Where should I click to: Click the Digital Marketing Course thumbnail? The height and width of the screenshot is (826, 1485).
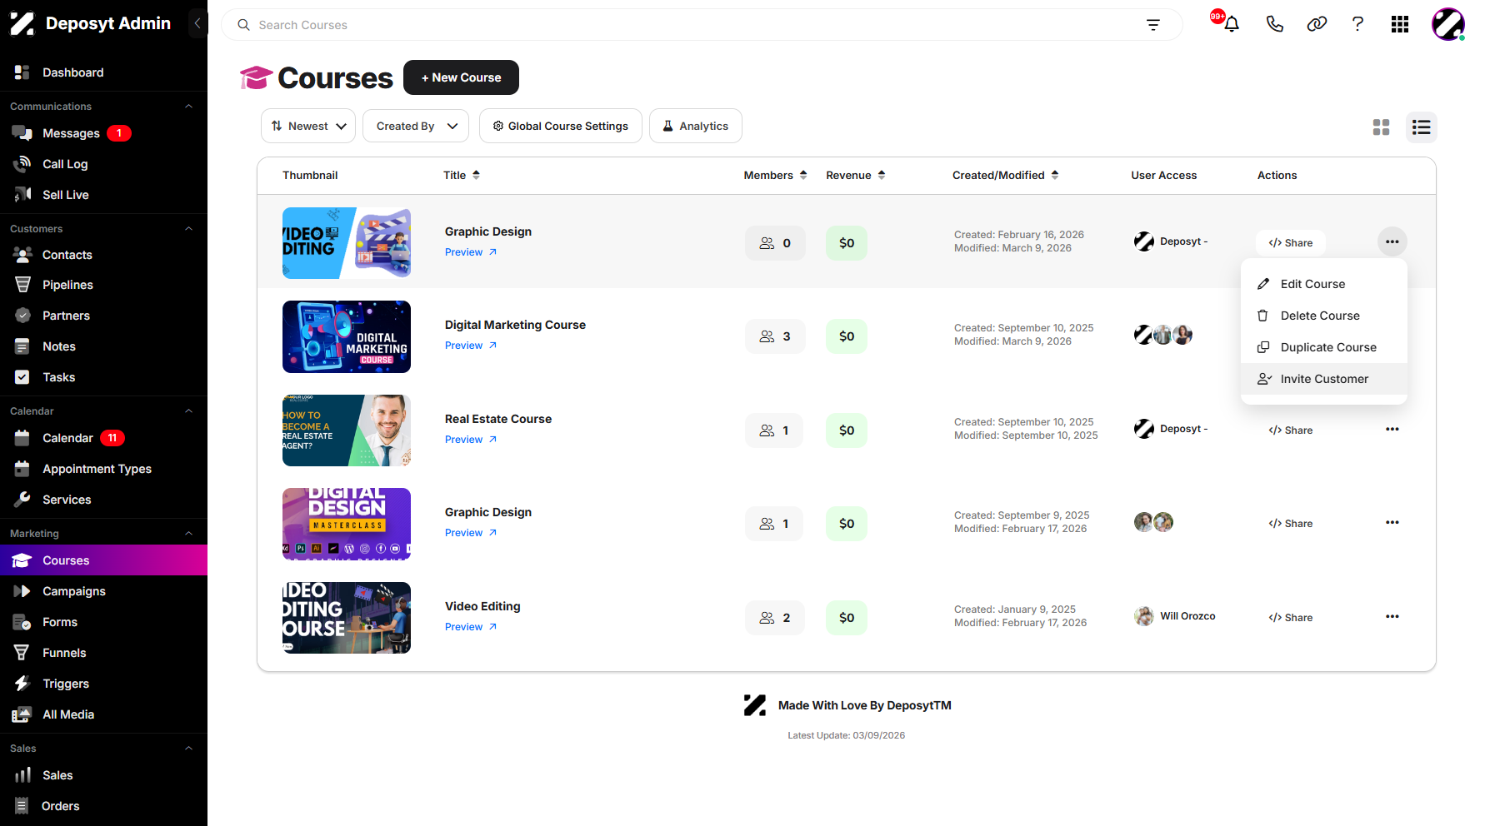tap(347, 336)
